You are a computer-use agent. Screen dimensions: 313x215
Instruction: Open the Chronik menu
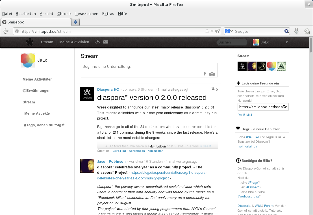click(x=64, y=14)
